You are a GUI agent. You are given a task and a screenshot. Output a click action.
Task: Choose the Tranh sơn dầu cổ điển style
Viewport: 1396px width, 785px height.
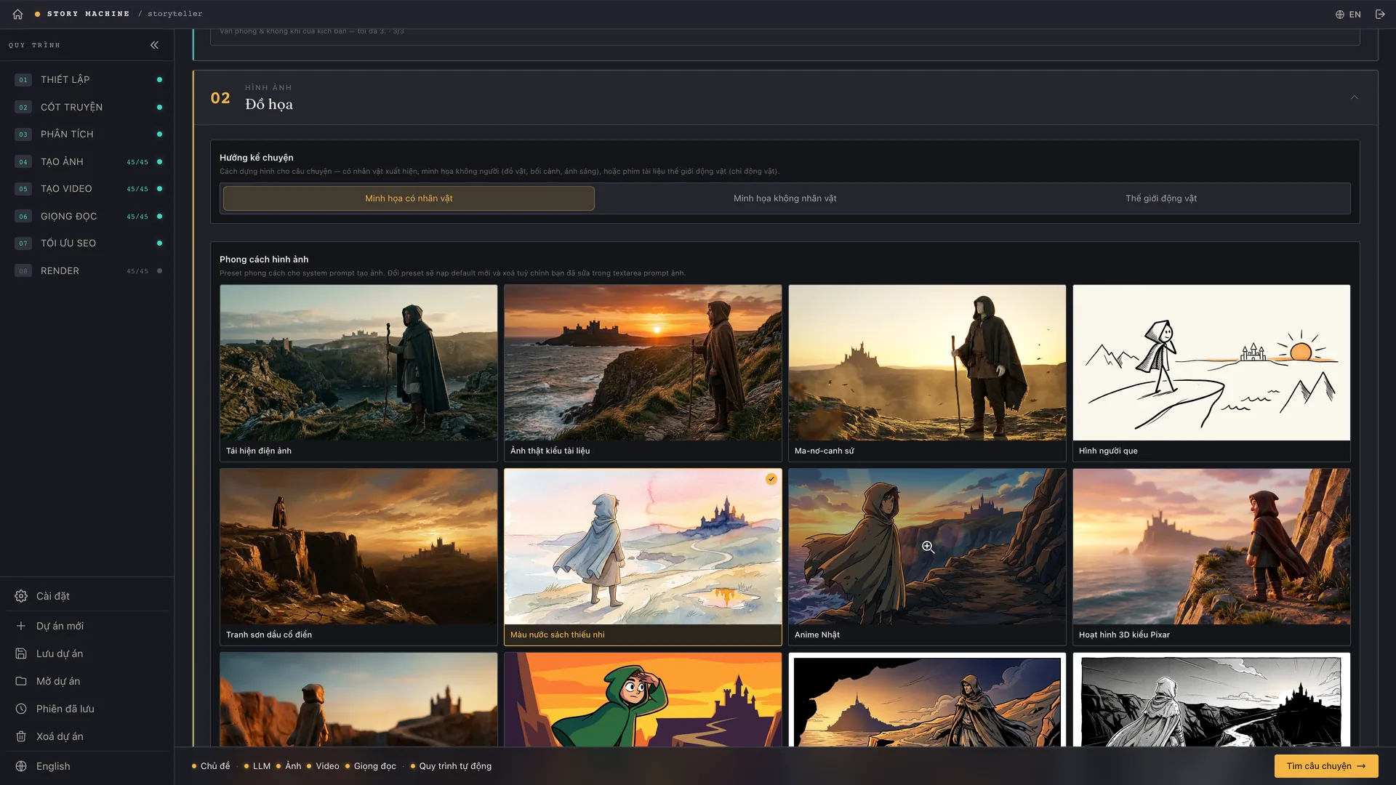coord(358,557)
